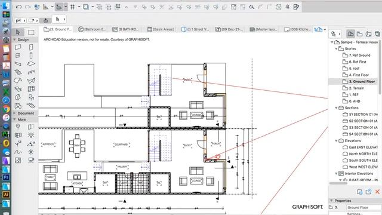Select the Camera tool
Image resolution: width=382 pixels, height=215 pixels.
(31, 161)
